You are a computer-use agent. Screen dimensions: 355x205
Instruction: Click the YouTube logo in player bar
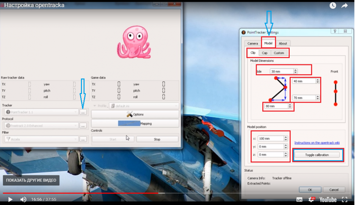tap(328, 200)
